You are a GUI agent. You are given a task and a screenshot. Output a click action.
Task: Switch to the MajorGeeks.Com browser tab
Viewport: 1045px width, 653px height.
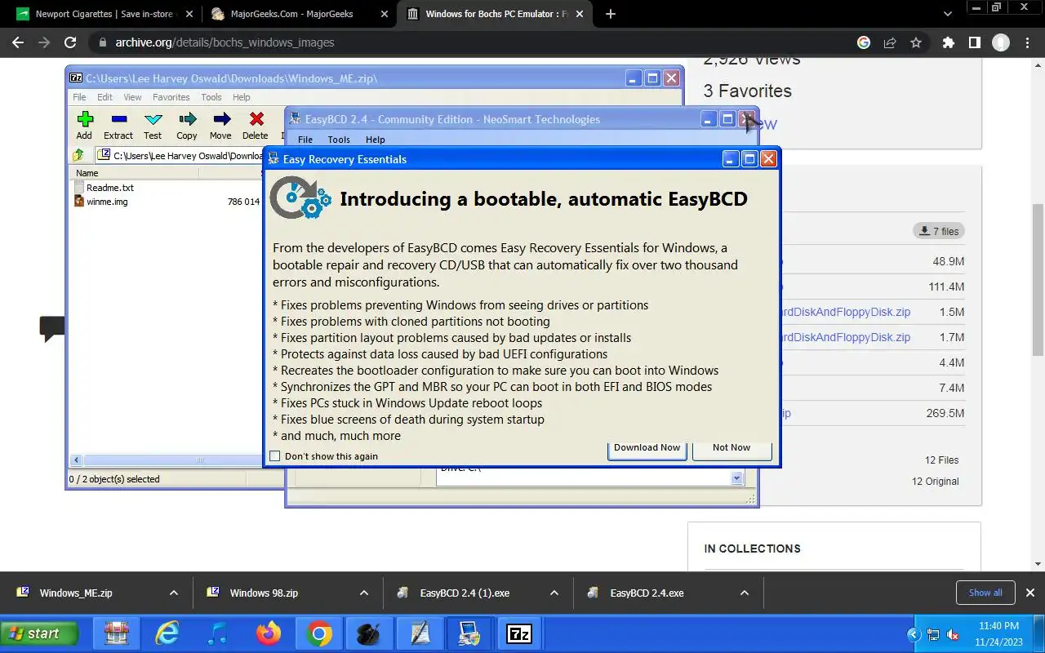click(299, 14)
